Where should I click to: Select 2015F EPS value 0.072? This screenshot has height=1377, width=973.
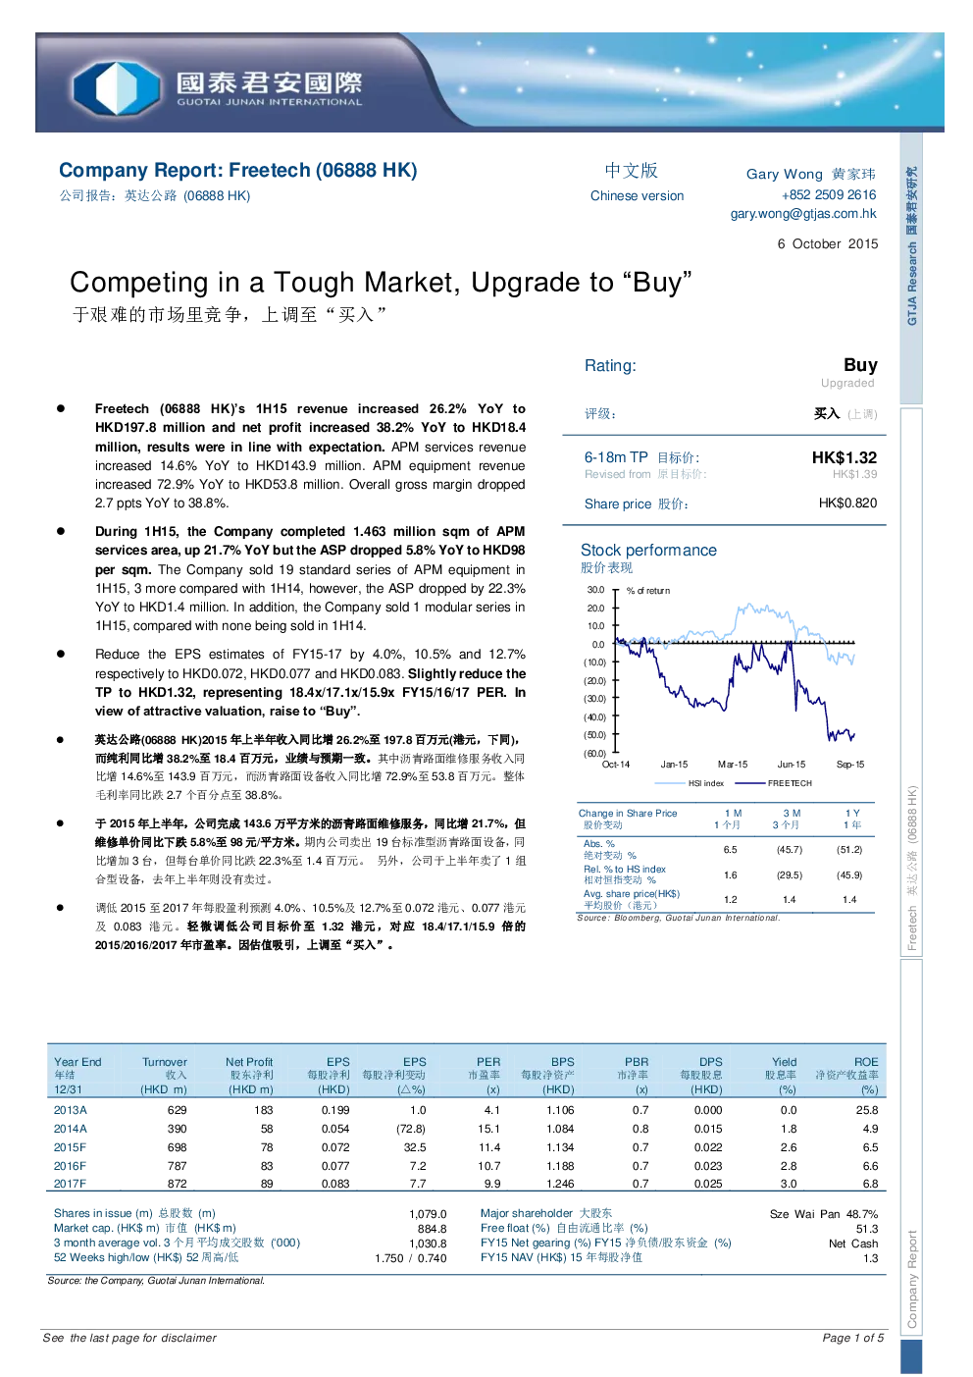(x=335, y=1147)
